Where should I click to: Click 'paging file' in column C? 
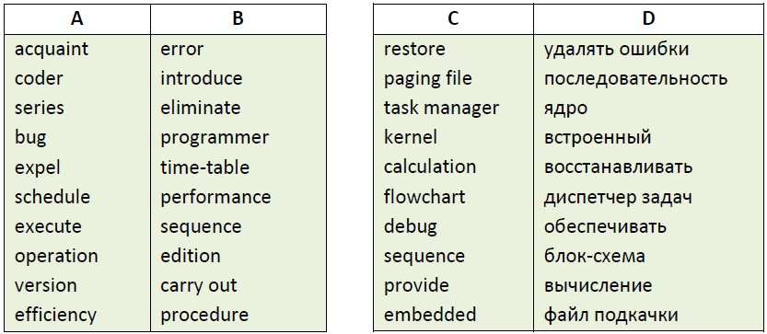pyautogui.click(x=427, y=80)
